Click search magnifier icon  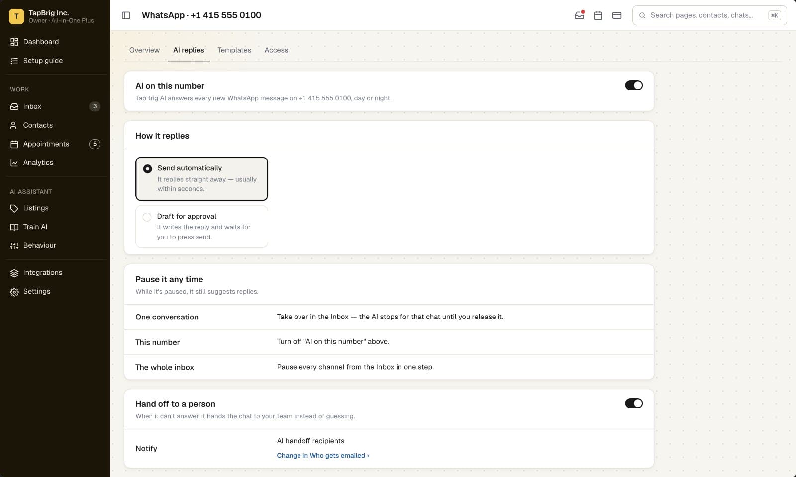pyautogui.click(x=642, y=15)
